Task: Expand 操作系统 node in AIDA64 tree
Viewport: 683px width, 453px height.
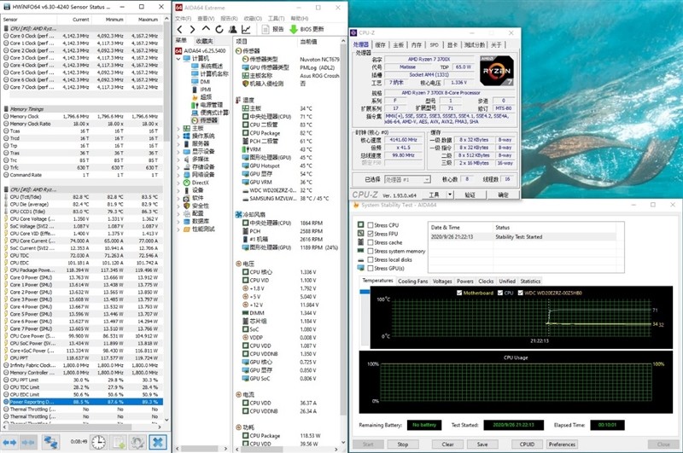Action: coord(178,136)
